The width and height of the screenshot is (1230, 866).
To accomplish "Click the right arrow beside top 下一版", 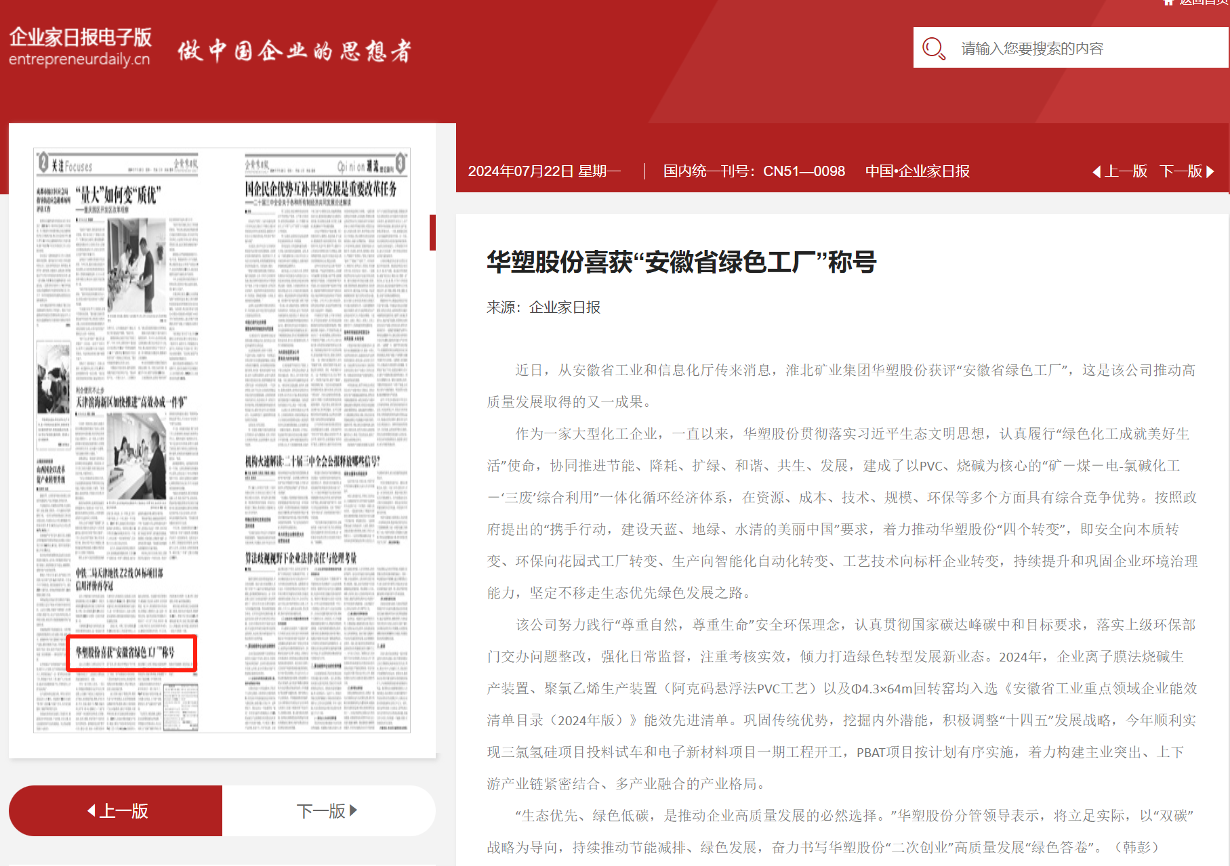I will [x=1210, y=172].
